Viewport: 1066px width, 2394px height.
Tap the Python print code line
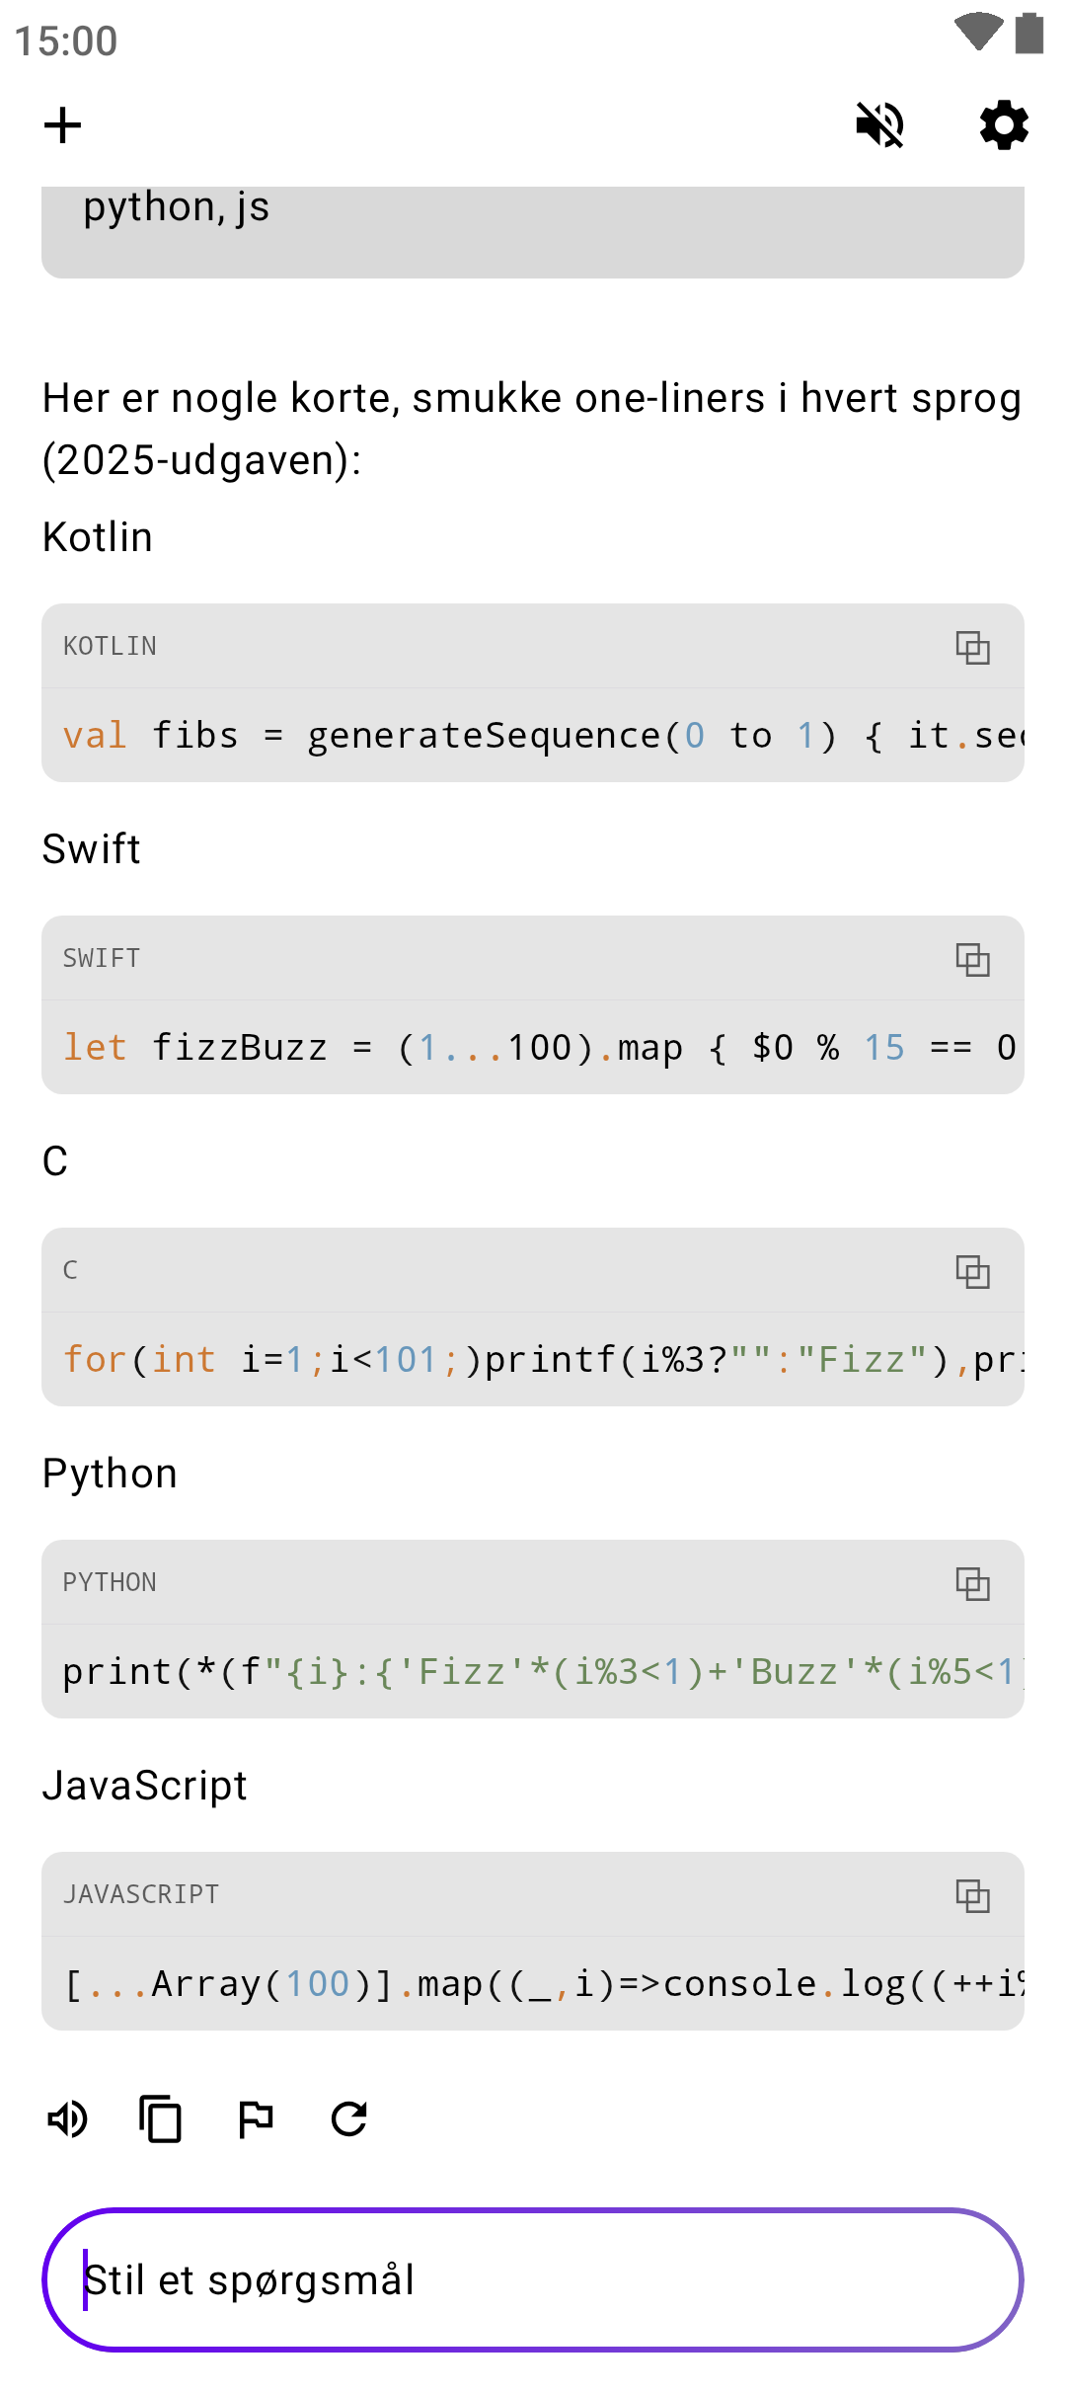(x=533, y=1672)
